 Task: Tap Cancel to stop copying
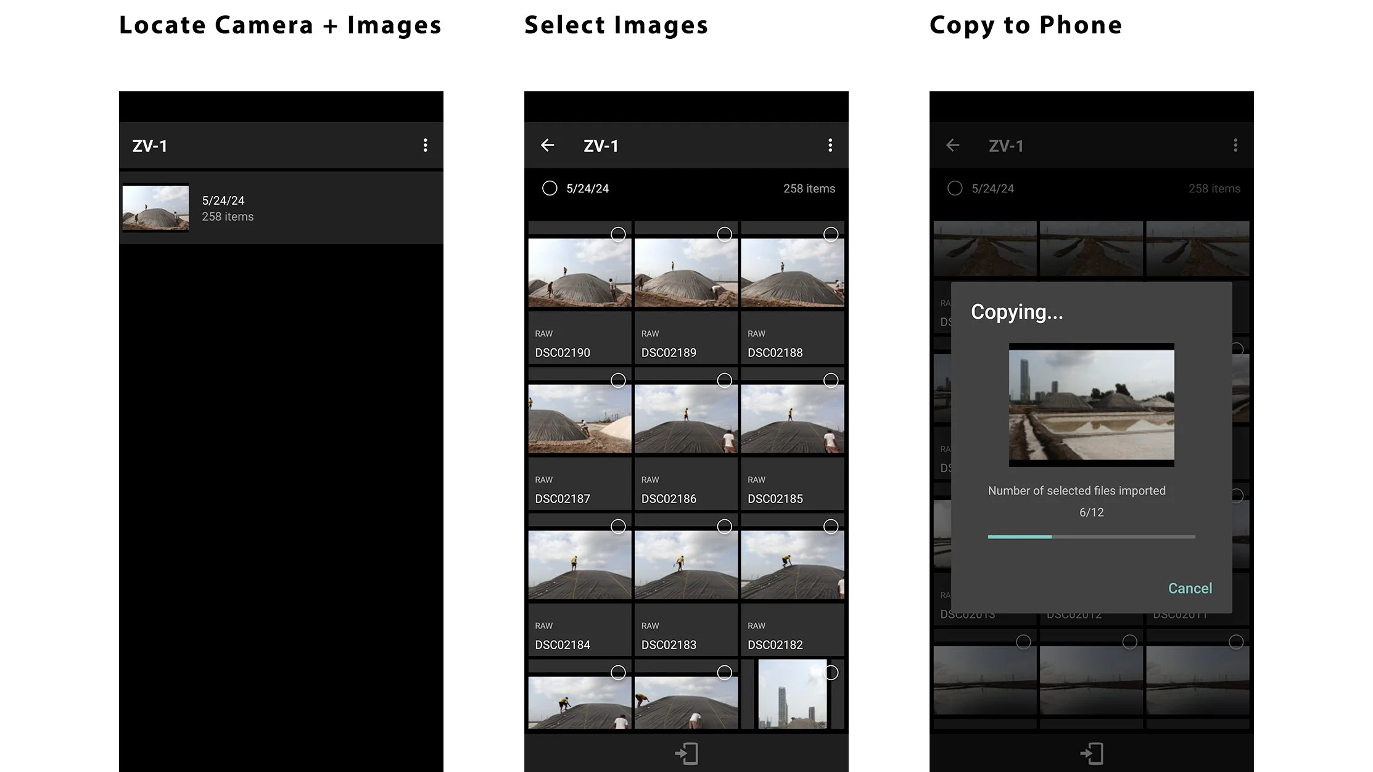point(1190,588)
